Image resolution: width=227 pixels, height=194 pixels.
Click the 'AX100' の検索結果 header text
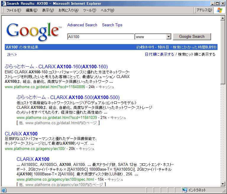click(x=22, y=47)
